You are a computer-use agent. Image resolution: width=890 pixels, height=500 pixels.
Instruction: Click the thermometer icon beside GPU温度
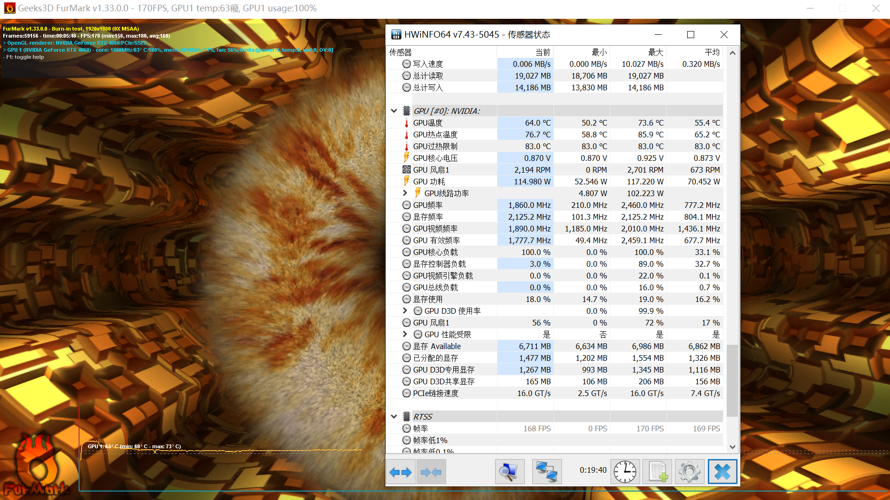pyautogui.click(x=407, y=123)
